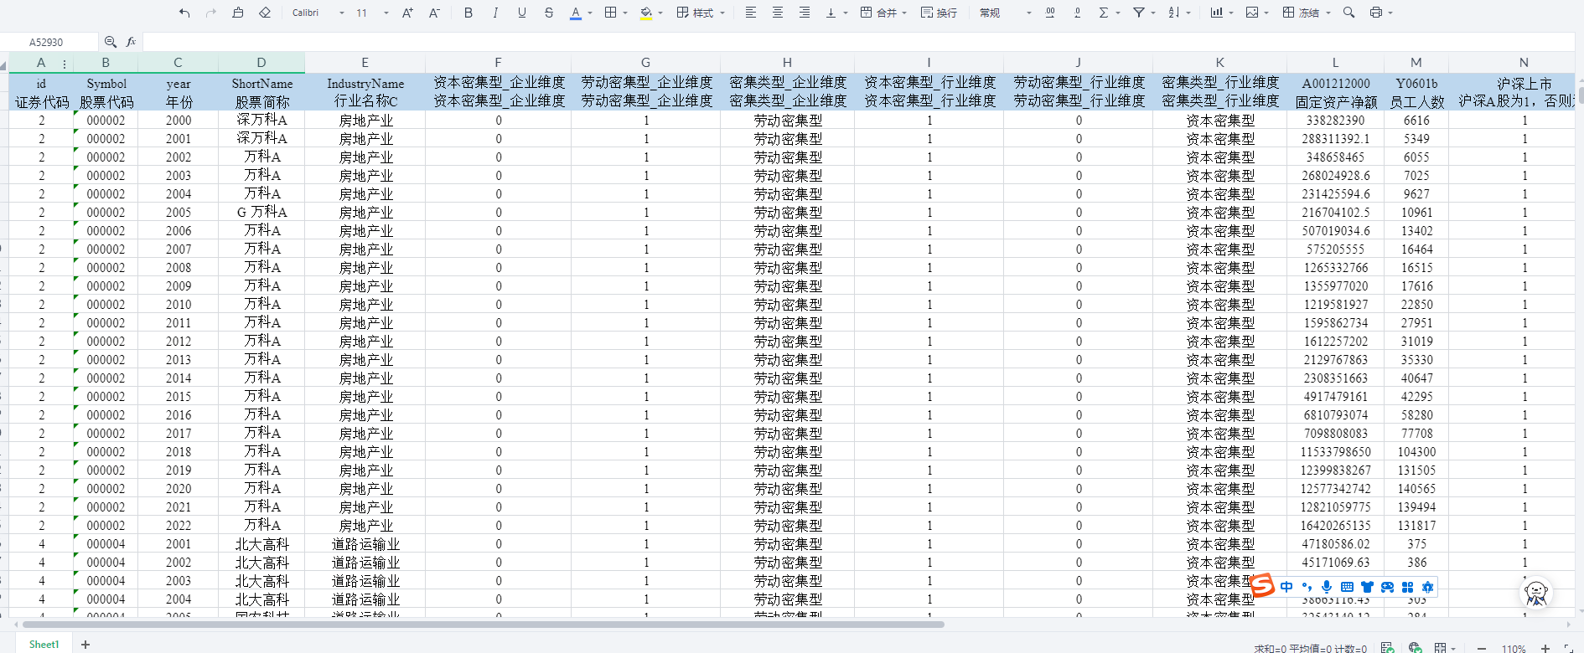Click the cell reference box showing A52930

coord(49,42)
